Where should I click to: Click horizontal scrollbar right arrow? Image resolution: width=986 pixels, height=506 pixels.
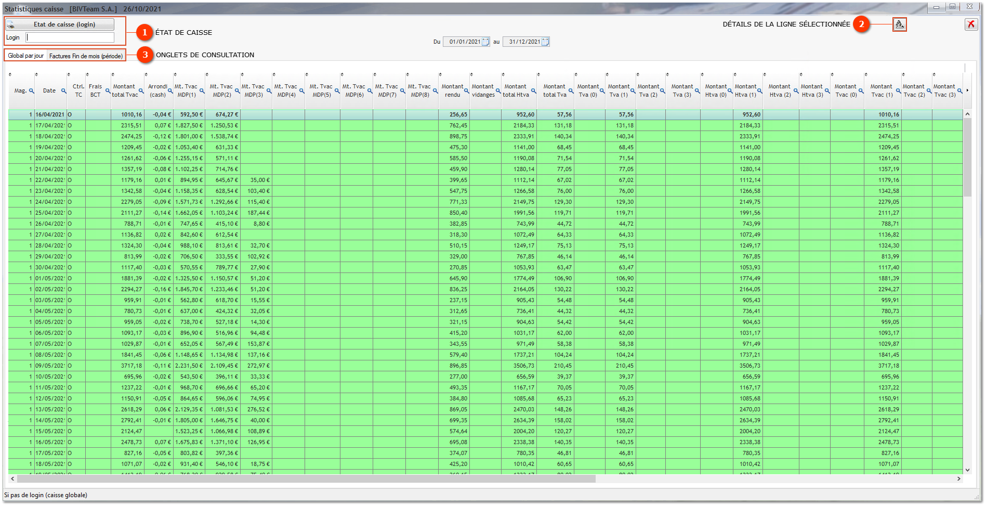[959, 479]
